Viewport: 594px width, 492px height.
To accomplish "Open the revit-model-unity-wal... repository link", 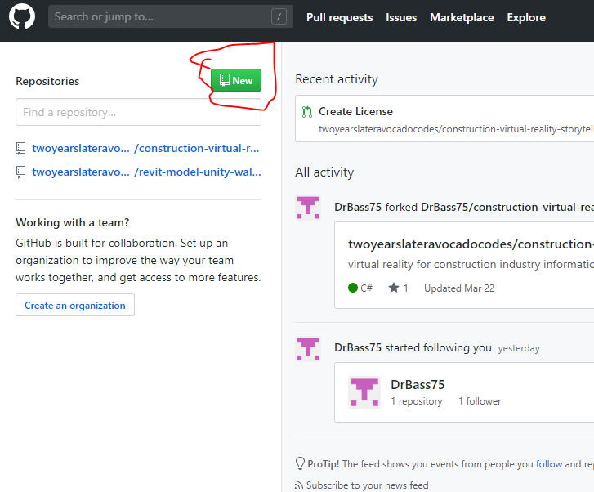I will click(146, 172).
